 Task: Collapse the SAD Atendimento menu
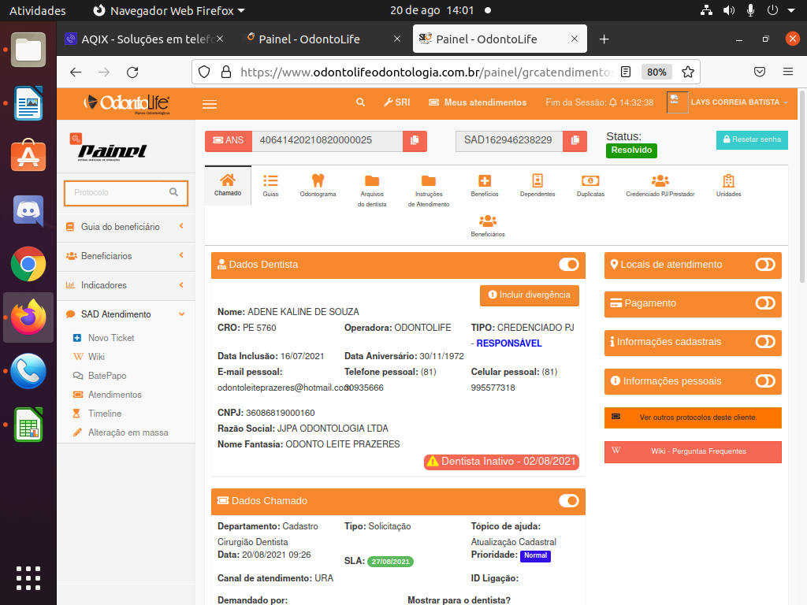click(126, 314)
